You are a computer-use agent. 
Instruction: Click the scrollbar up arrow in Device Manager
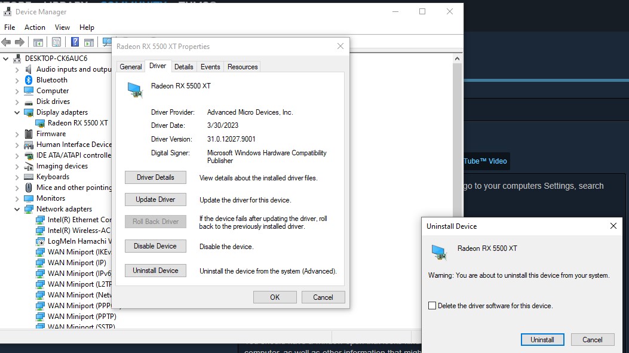pyautogui.click(x=457, y=59)
